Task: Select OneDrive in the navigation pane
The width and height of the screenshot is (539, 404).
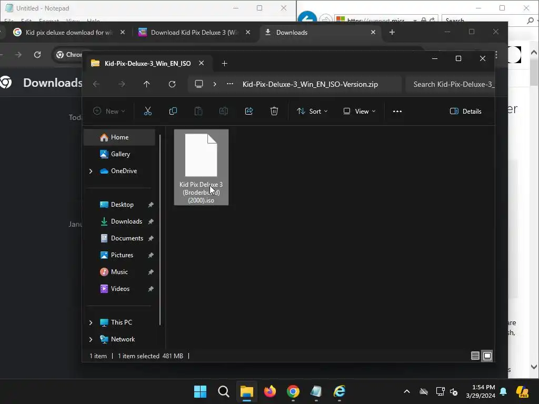Action: point(119,171)
